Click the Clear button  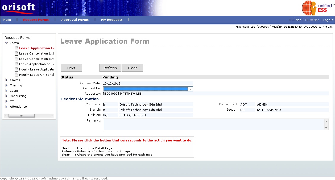click(x=132, y=68)
